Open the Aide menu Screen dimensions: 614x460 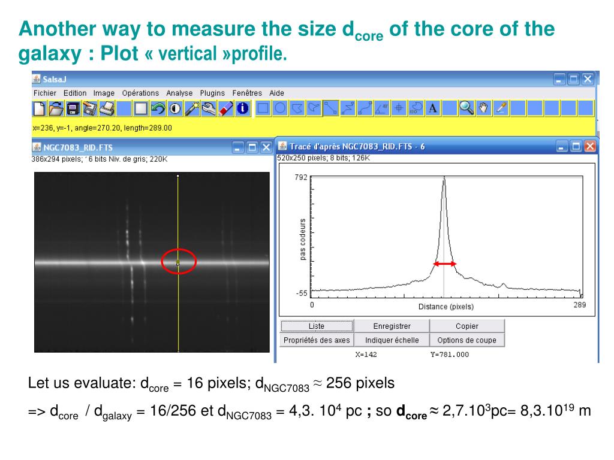pos(276,93)
